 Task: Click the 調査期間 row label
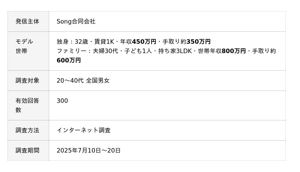click(x=27, y=150)
